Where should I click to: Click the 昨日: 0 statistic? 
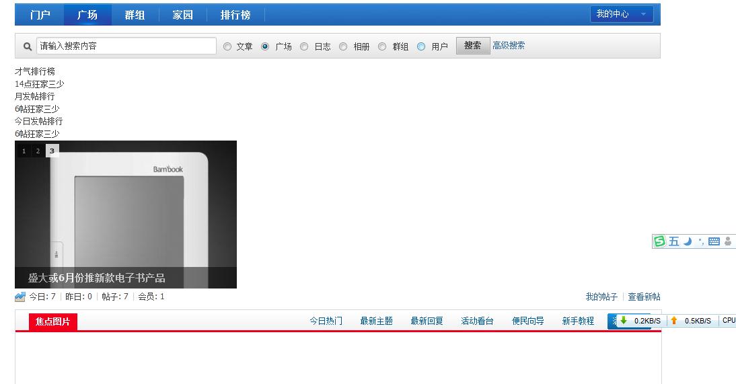[x=79, y=297]
